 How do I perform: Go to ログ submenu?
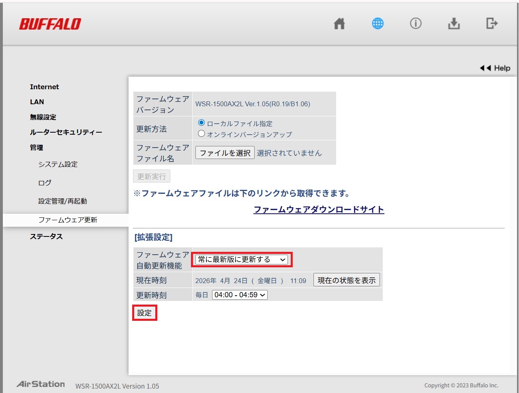coord(45,183)
